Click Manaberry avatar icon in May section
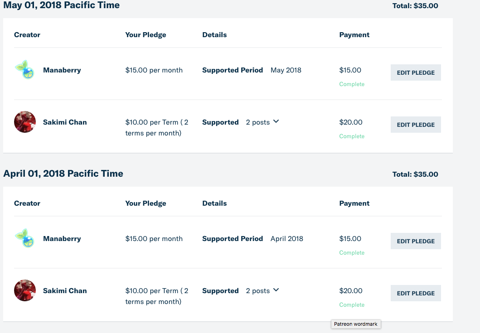The width and height of the screenshot is (480, 333). pos(25,70)
